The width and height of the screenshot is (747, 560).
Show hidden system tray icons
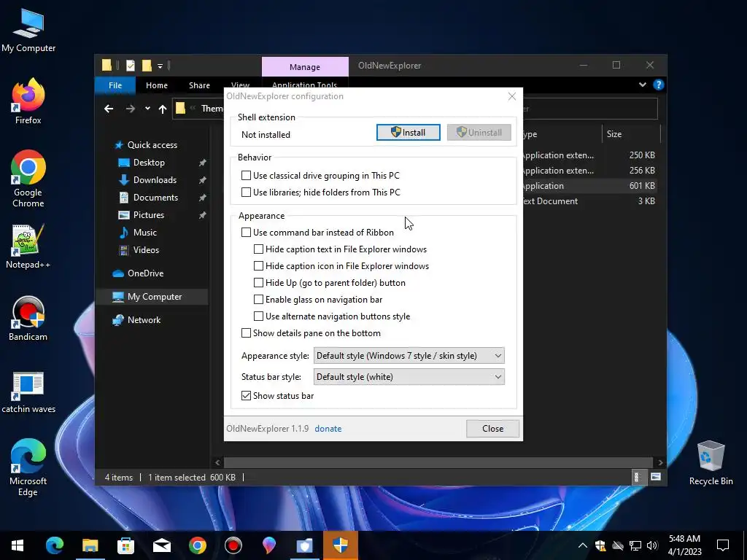583,545
